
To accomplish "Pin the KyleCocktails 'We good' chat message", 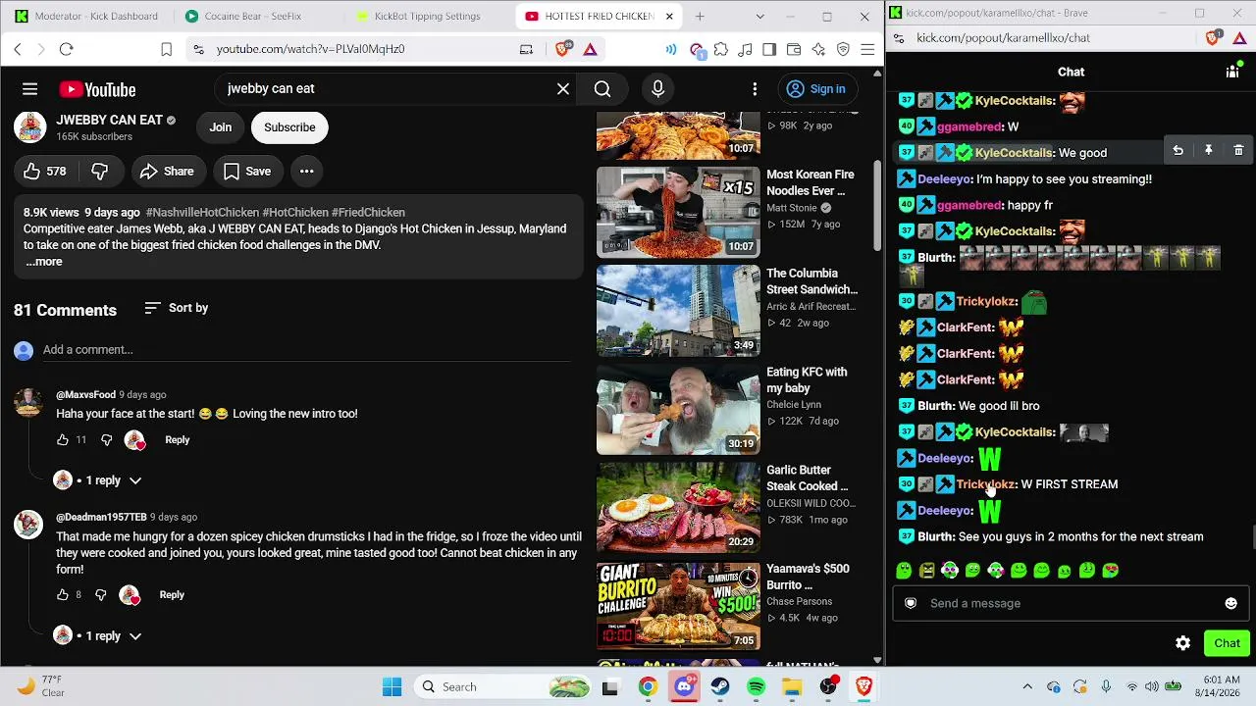I will pyautogui.click(x=1209, y=150).
